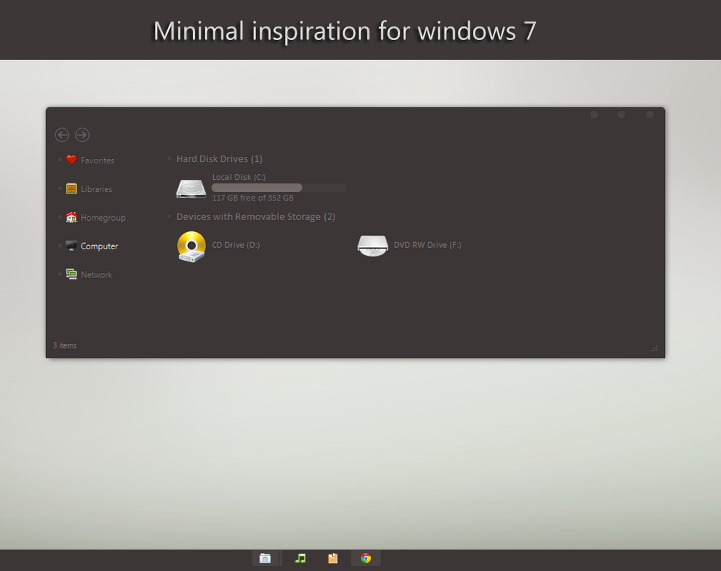The height and width of the screenshot is (571, 721).
Task: Minimize the window with the first dot button
Action: (x=594, y=115)
